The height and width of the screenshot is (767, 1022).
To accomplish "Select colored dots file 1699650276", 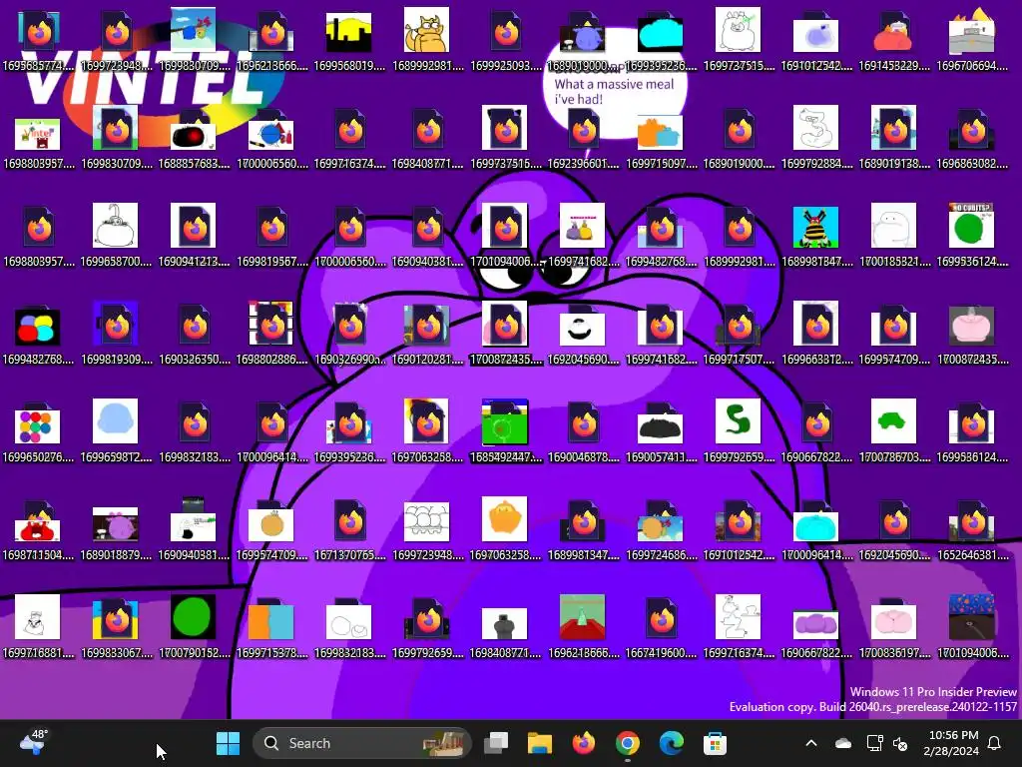I will pyautogui.click(x=39, y=430).
